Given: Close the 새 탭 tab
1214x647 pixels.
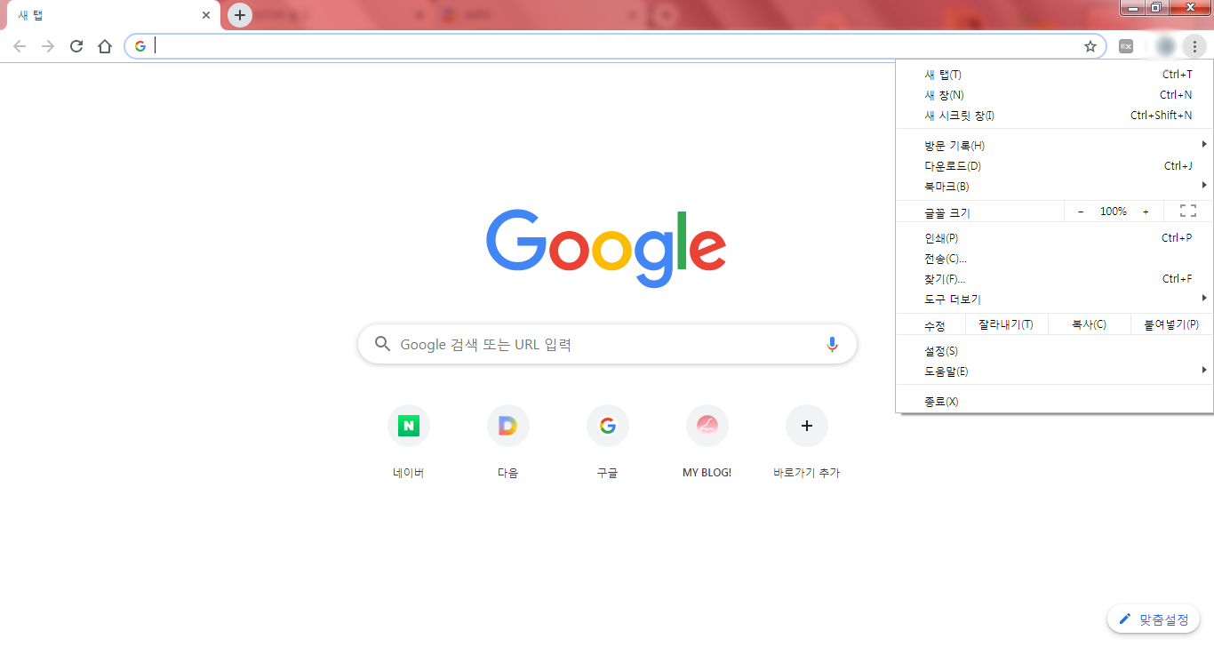Looking at the screenshot, I should (206, 15).
